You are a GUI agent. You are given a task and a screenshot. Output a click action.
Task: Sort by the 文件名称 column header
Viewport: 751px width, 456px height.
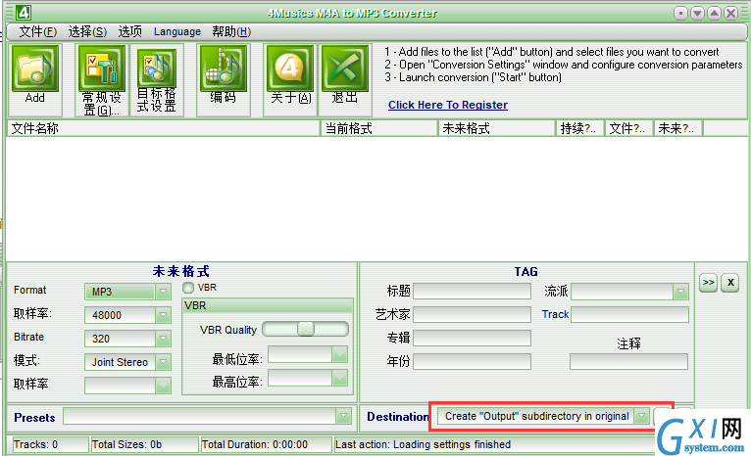pyautogui.click(x=163, y=128)
